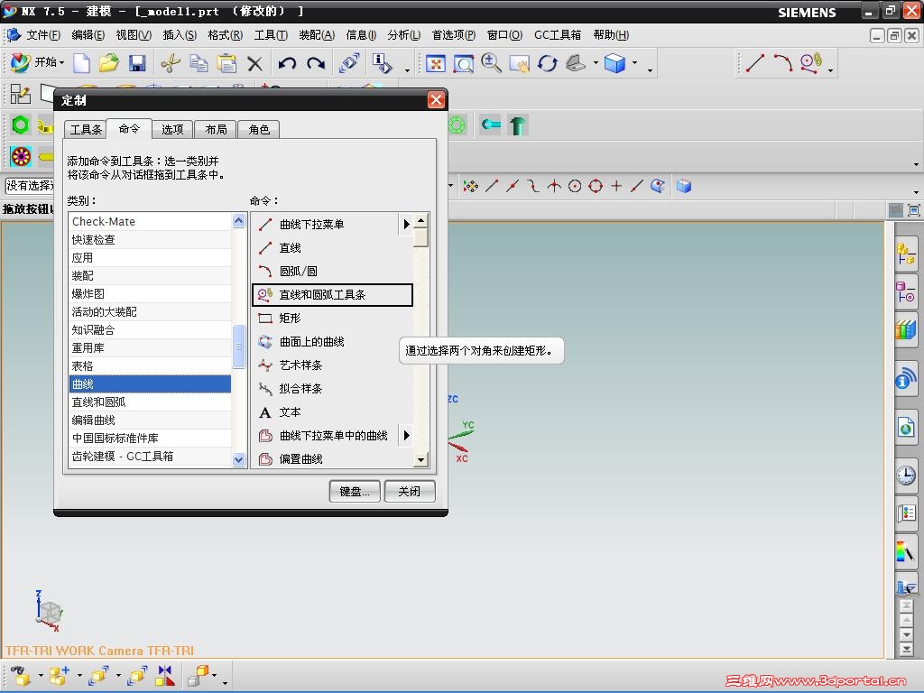The image size is (924, 693).
Task: Click the New file icon
Action: pos(81,63)
